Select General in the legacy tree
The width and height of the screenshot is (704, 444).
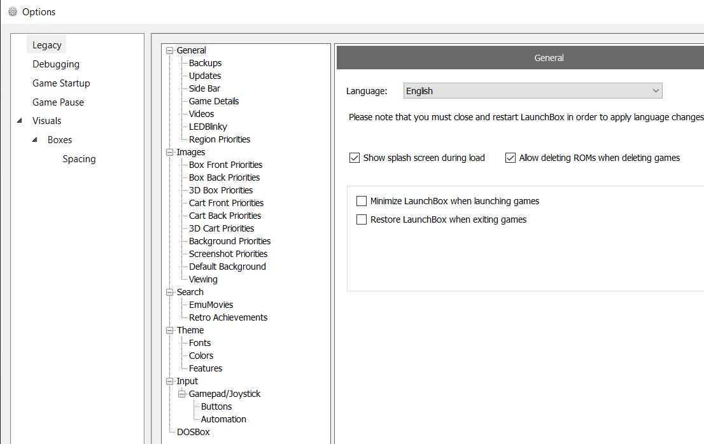191,50
